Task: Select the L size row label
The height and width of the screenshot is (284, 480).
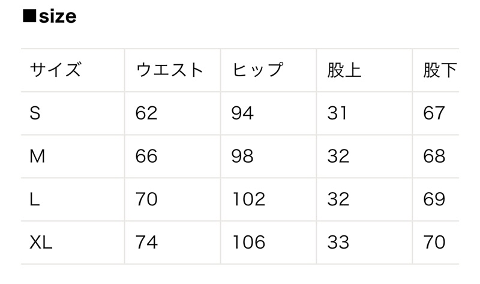Action: pyautogui.click(x=35, y=199)
